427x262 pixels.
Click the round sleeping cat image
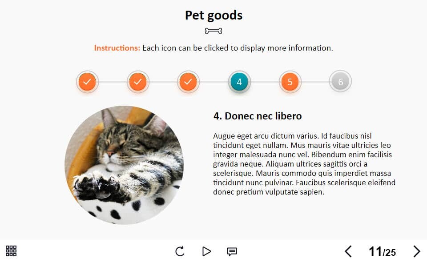pyautogui.click(x=124, y=165)
